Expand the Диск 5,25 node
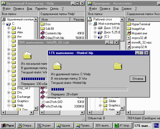160x129 pixels. [95, 32]
